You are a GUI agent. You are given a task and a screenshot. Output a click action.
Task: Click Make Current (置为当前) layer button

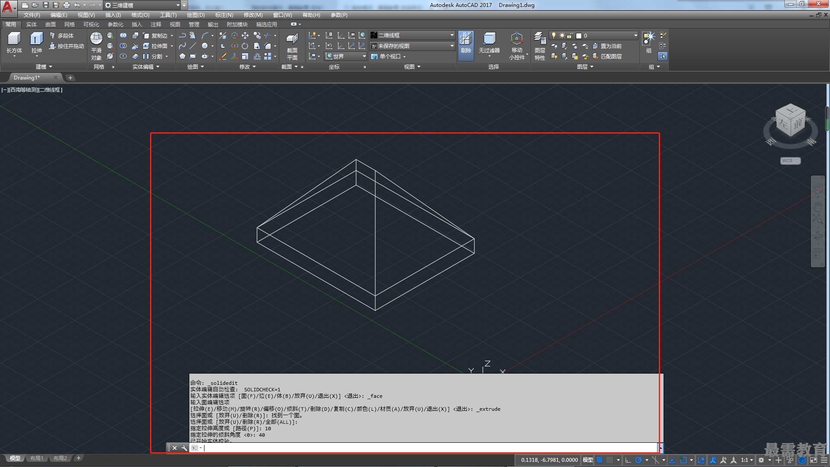coord(607,46)
